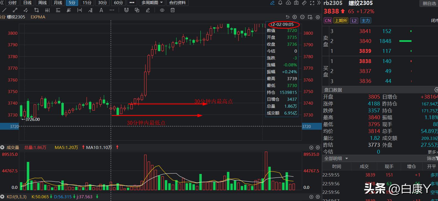Click sell level 2 price 3840
The image size is (438, 201).
[x=365, y=41]
